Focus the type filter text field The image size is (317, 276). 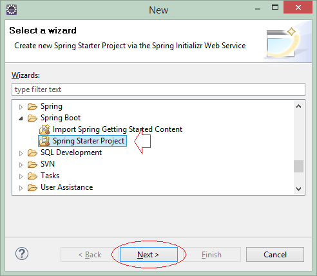[158, 89]
